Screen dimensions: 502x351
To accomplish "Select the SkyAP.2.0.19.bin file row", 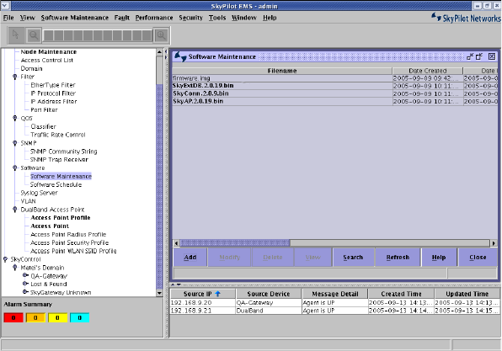I will pyautogui.click(x=335, y=101).
